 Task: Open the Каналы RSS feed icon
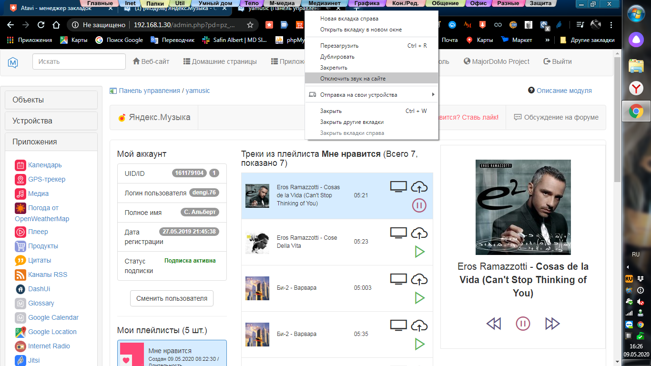click(x=20, y=275)
